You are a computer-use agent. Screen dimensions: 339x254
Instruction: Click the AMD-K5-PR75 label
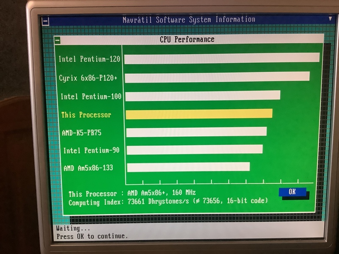pos(81,133)
